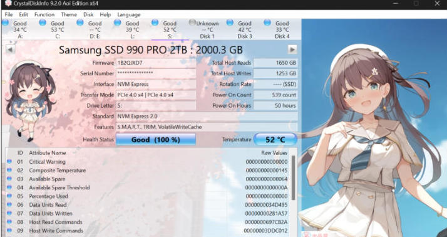
Task: Click the CrystalDiskInfo title bar app icon
Action: coord(8,3)
